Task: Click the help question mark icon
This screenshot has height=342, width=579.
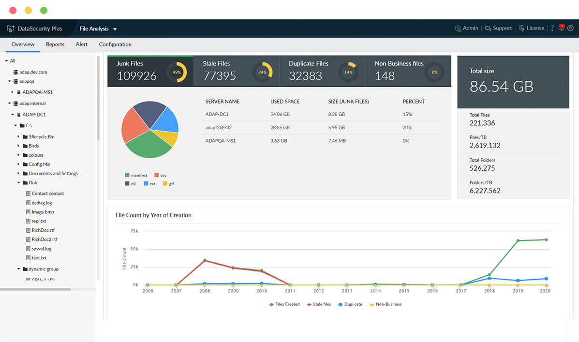Action: coord(552,28)
